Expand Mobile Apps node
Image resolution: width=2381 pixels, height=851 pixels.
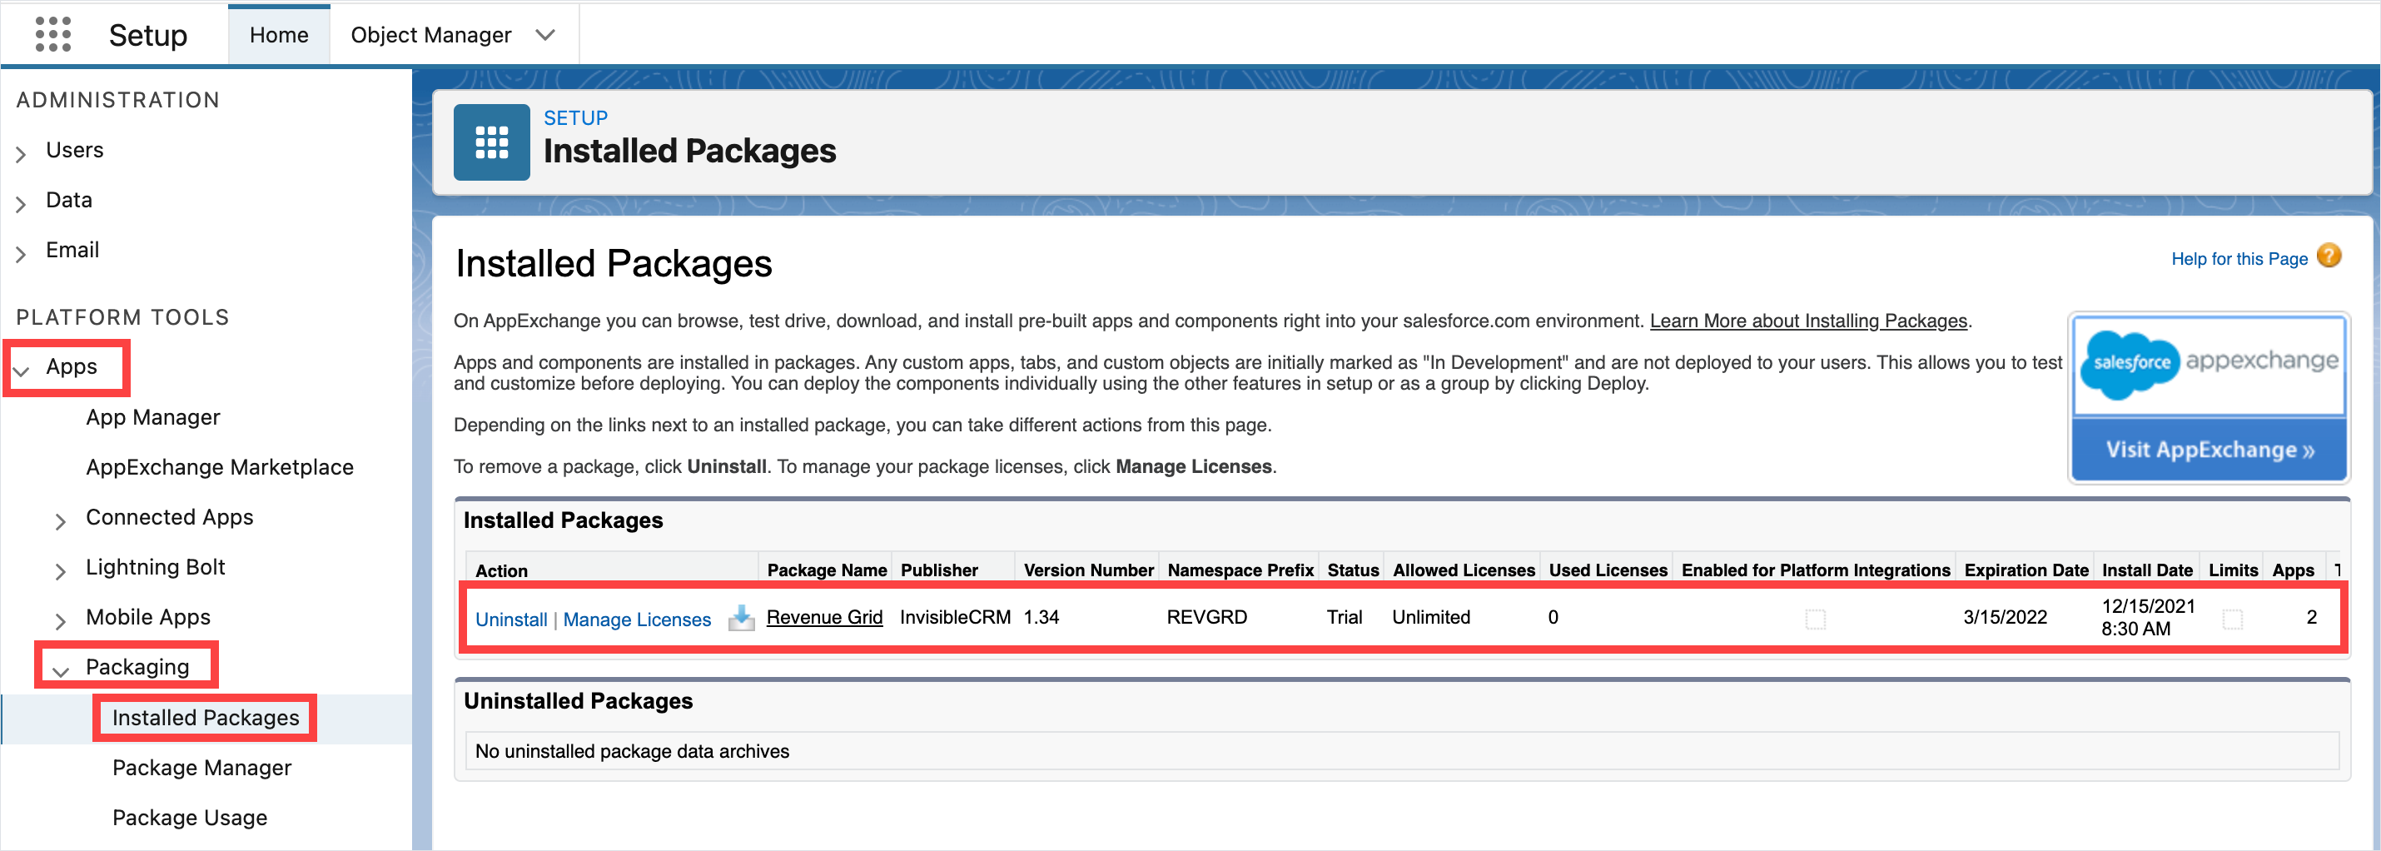(61, 621)
